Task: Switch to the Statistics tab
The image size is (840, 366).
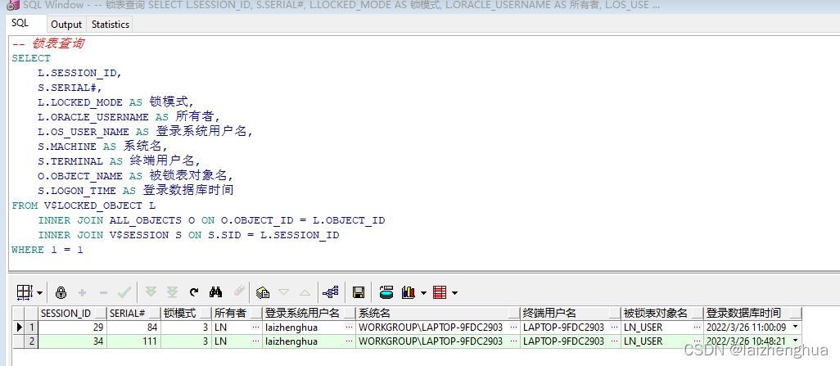Action: 111,25
